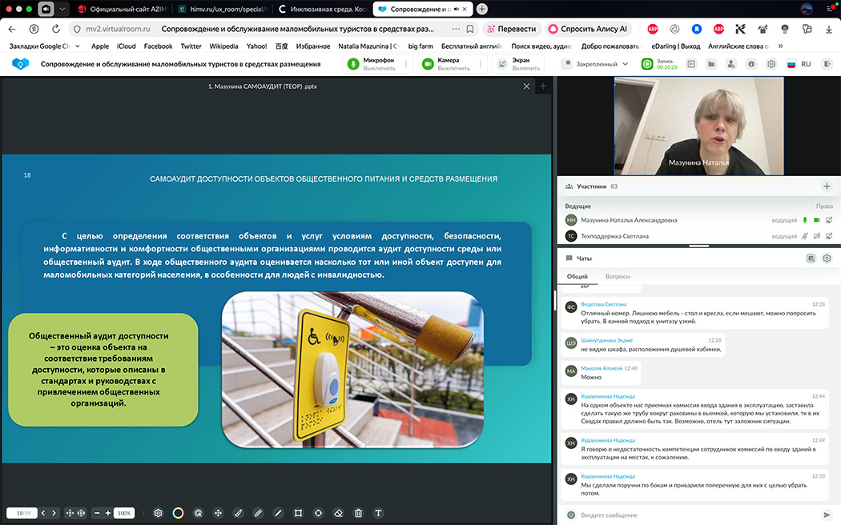Open participant management icon in top toolbar
The image size is (841, 525).
(731, 64)
